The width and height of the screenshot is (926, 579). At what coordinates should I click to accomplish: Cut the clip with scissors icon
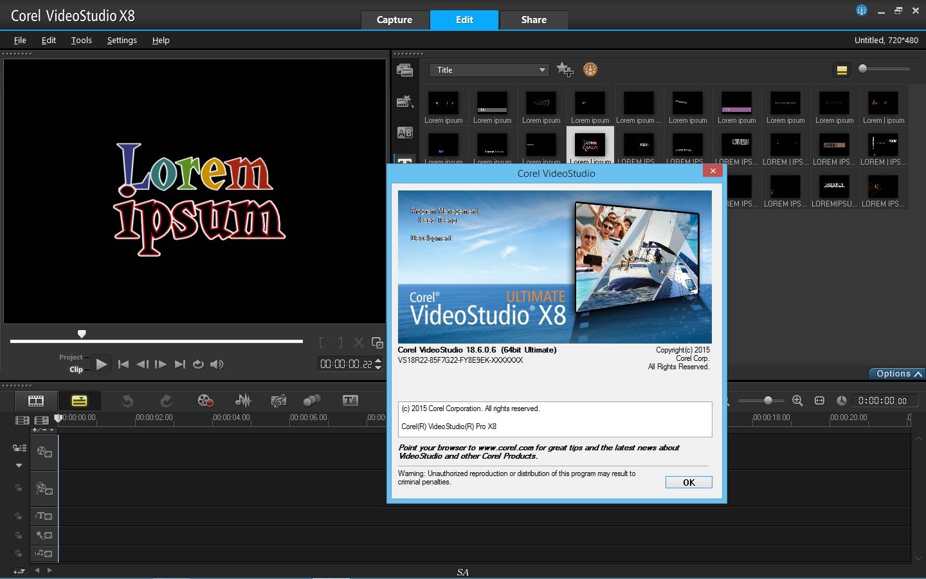pos(359,343)
